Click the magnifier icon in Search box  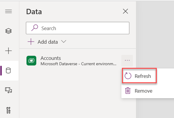click(x=35, y=28)
